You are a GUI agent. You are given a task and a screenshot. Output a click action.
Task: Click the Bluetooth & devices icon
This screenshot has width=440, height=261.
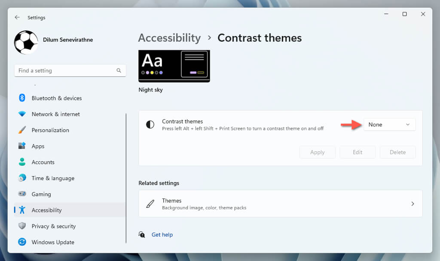coord(22,98)
